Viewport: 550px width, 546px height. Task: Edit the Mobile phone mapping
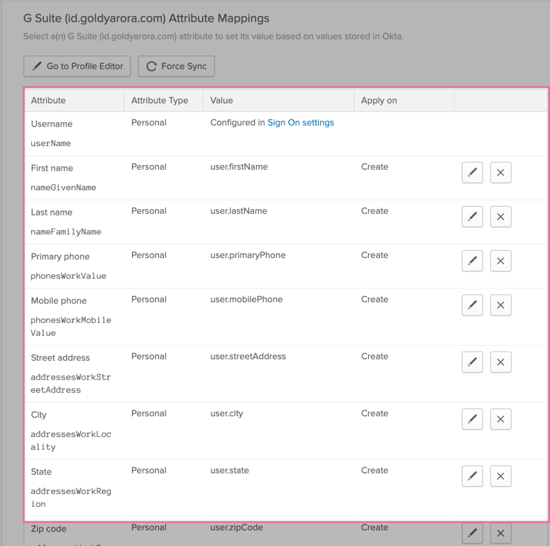click(472, 305)
